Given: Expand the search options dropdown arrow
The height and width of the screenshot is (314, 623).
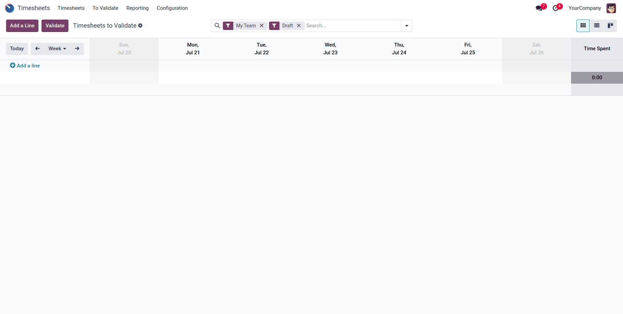Looking at the screenshot, I should pyautogui.click(x=407, y=26).
